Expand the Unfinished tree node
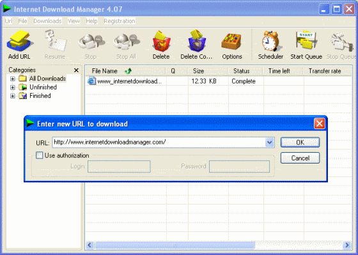The image size is (358, 255). (13, 88)
